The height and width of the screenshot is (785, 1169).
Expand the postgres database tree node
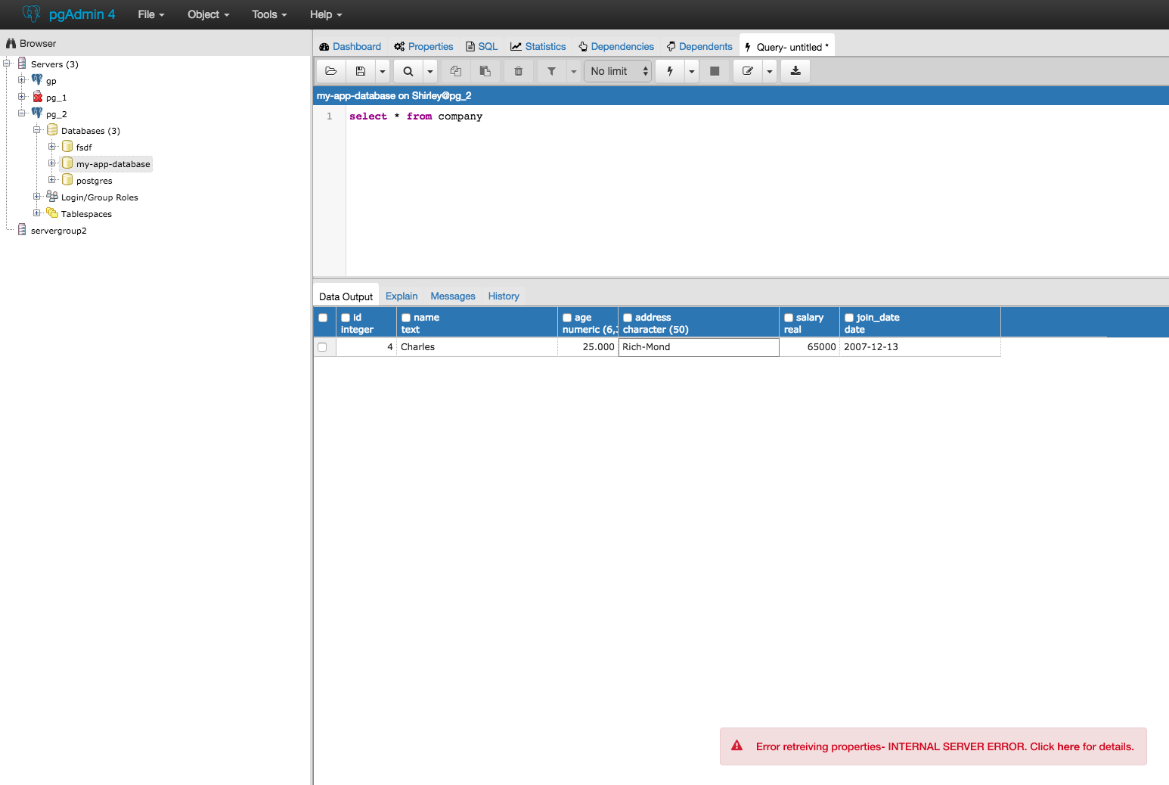coord(52,180)
